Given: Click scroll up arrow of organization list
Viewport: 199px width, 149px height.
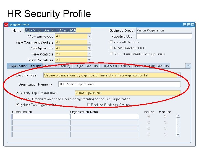Looking at the screenshot, I should point(178,116).
